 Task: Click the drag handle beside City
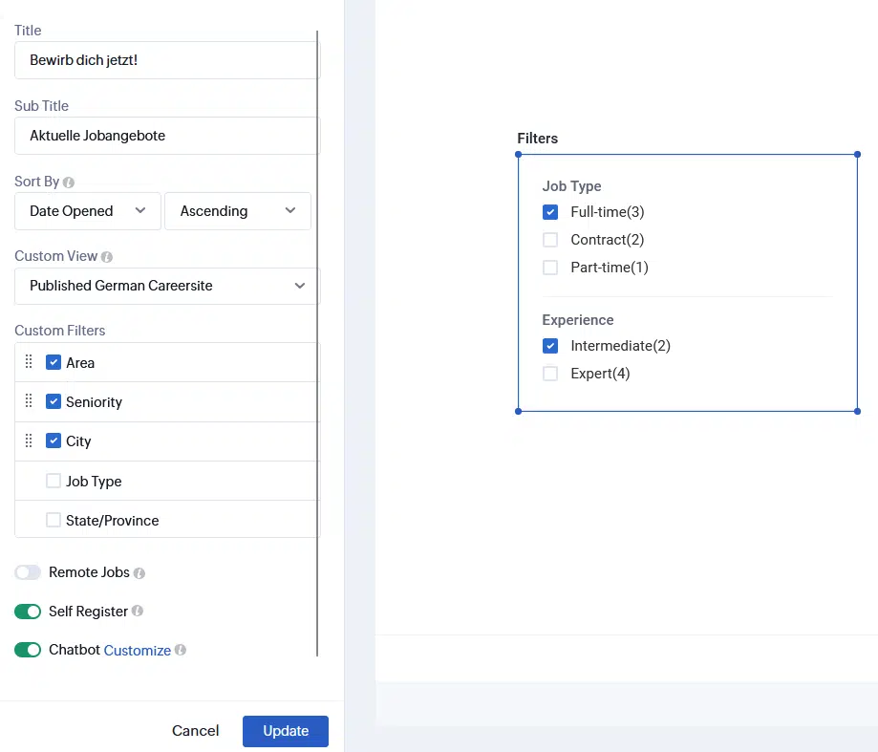pyautogui.click(x=29, y=440)
